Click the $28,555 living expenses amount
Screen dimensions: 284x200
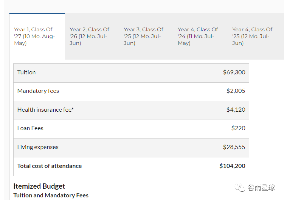point(234,147)
